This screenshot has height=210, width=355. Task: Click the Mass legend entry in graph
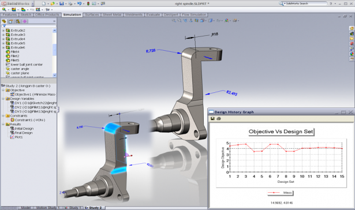(x=280, y=193)
